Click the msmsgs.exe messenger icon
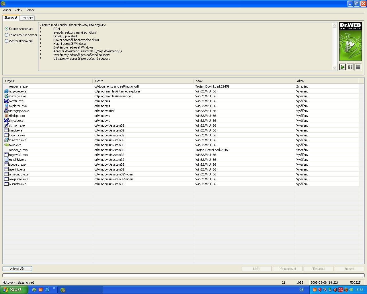 coord(6,96)
